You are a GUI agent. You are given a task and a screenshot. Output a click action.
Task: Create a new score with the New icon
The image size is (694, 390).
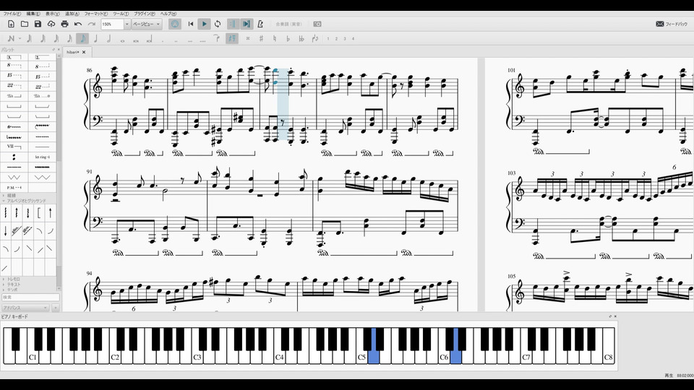[11, 24]
